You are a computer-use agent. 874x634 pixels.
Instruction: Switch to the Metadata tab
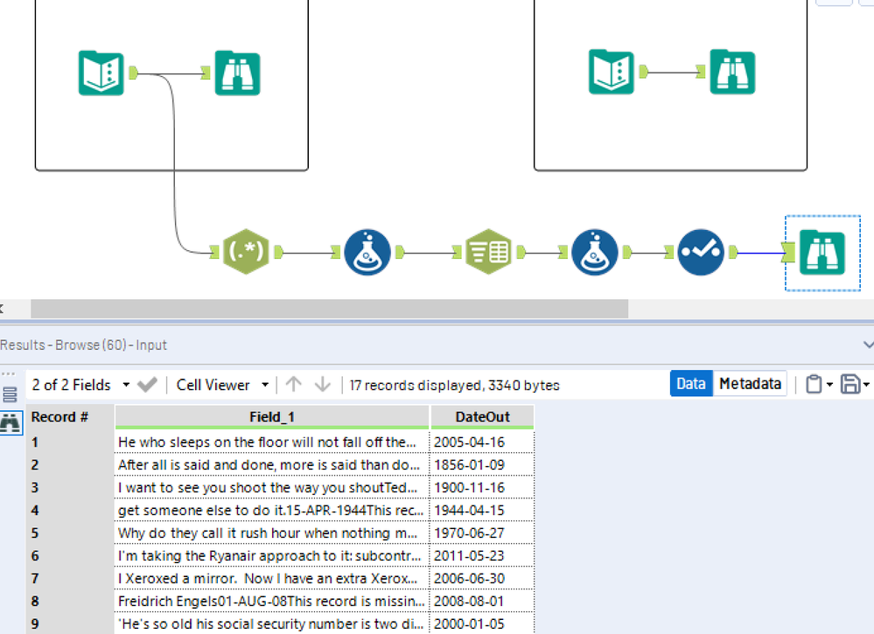pyautogui.click(x=750, y=384)
